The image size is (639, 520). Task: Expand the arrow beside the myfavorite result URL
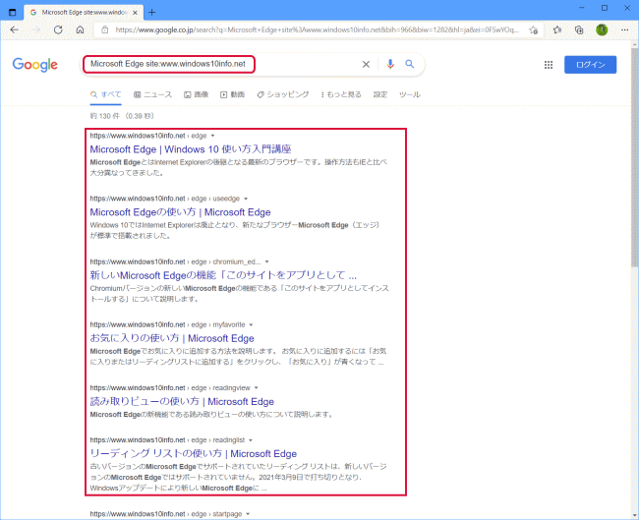coord(251,324)
